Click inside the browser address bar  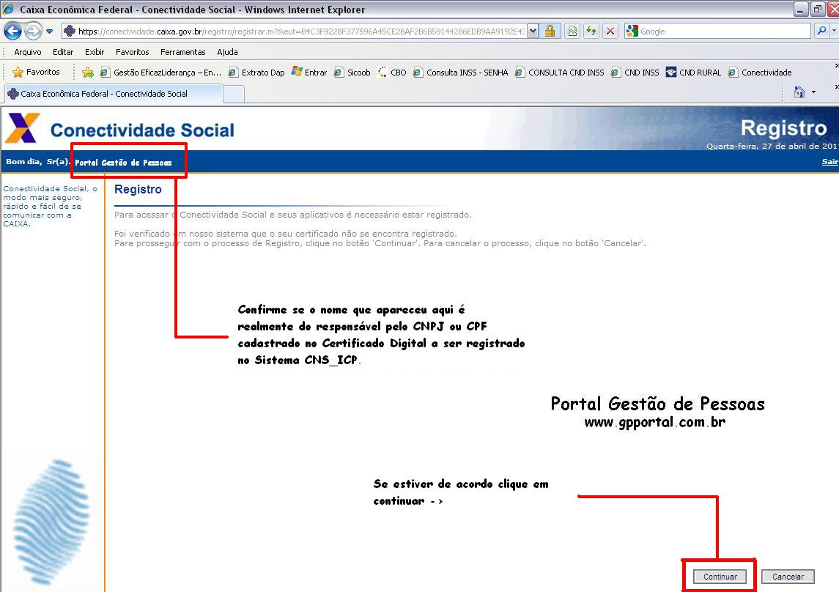pos(293,31)
